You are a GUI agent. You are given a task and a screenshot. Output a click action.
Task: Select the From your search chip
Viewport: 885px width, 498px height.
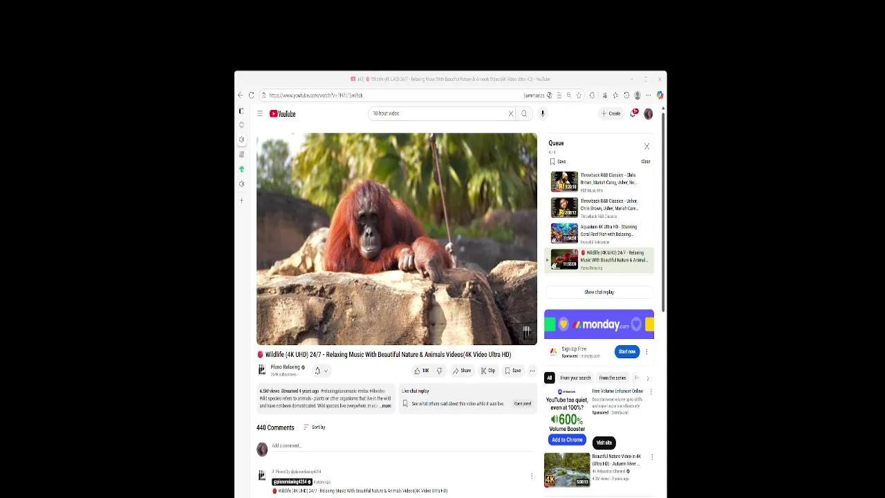pos(575,378)
